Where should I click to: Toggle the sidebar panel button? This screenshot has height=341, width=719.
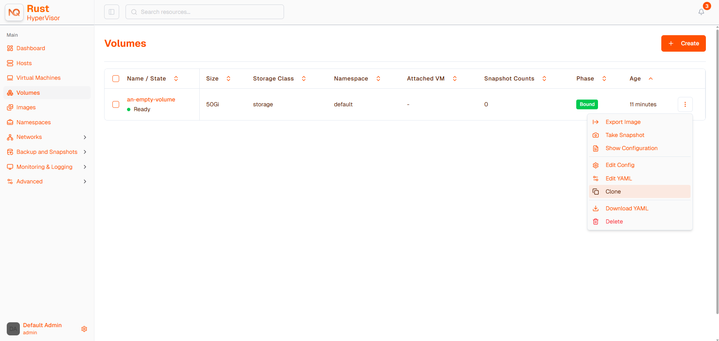coord(112,12)
